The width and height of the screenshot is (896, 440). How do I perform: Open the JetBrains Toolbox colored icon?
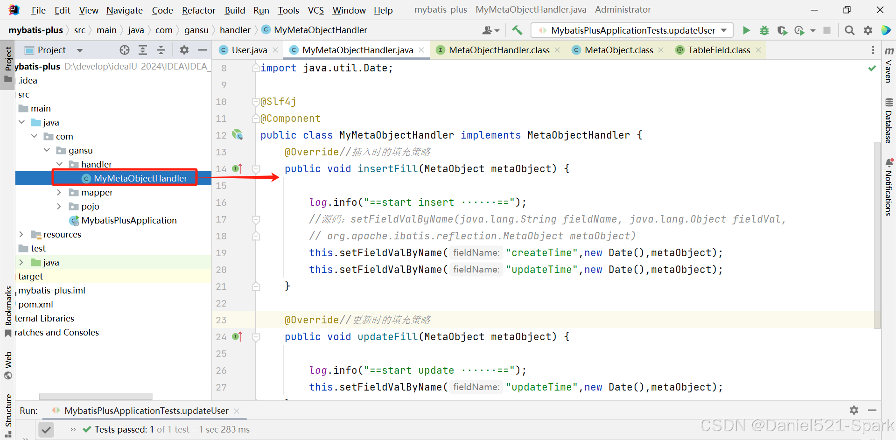(886, 30)
